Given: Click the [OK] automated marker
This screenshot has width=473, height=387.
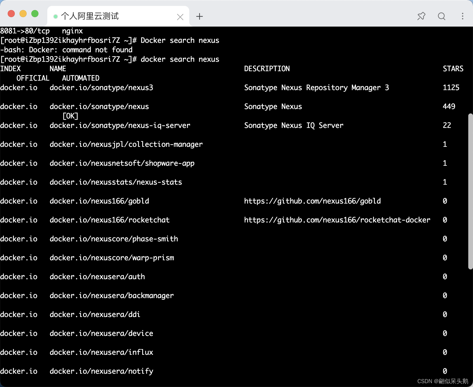Looking at the screenshot, I should [70, 116].
